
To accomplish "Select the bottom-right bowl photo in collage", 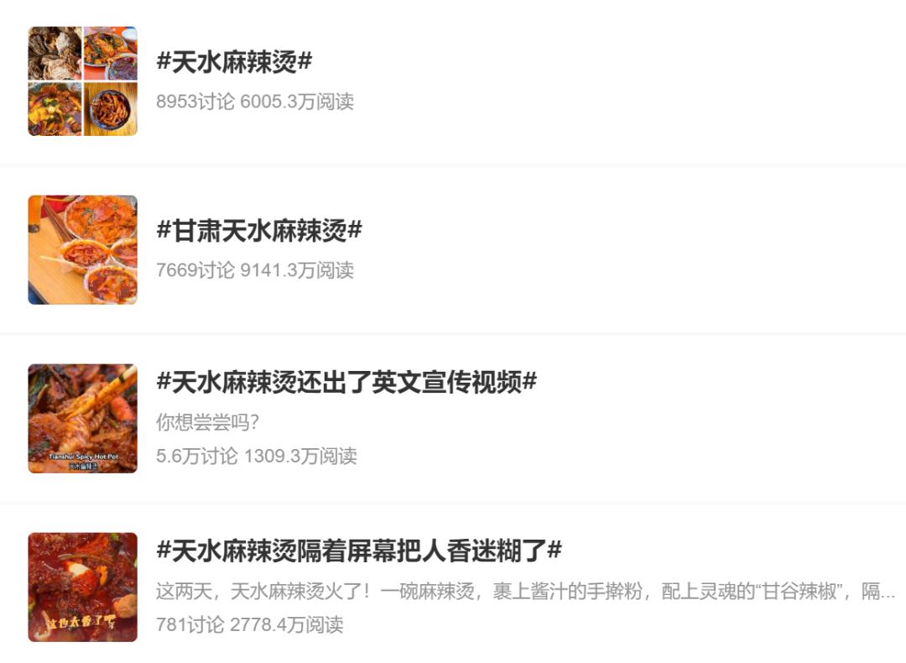I will pyautogui.click(x=111, y=109).
